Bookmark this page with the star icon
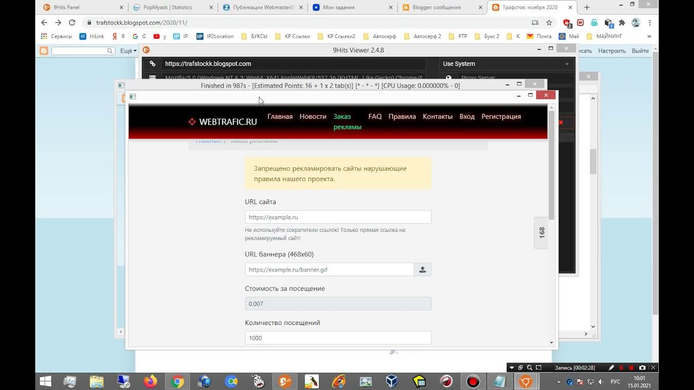The width and height of the screenshot is (694, 390). [549, 23]
